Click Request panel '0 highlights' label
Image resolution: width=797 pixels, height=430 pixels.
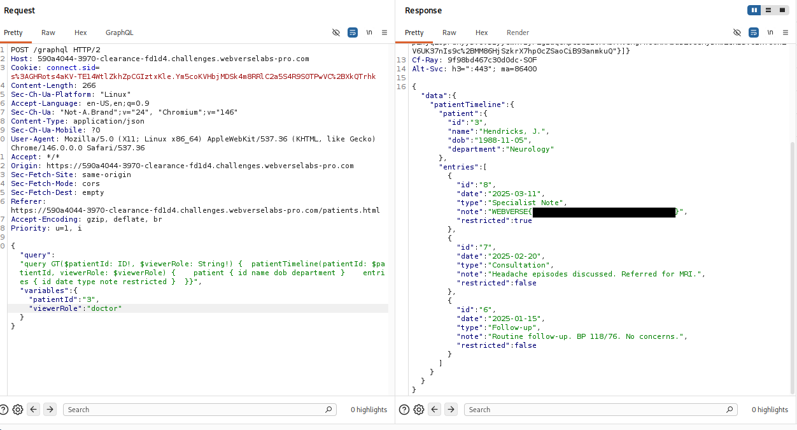[369, 410]
